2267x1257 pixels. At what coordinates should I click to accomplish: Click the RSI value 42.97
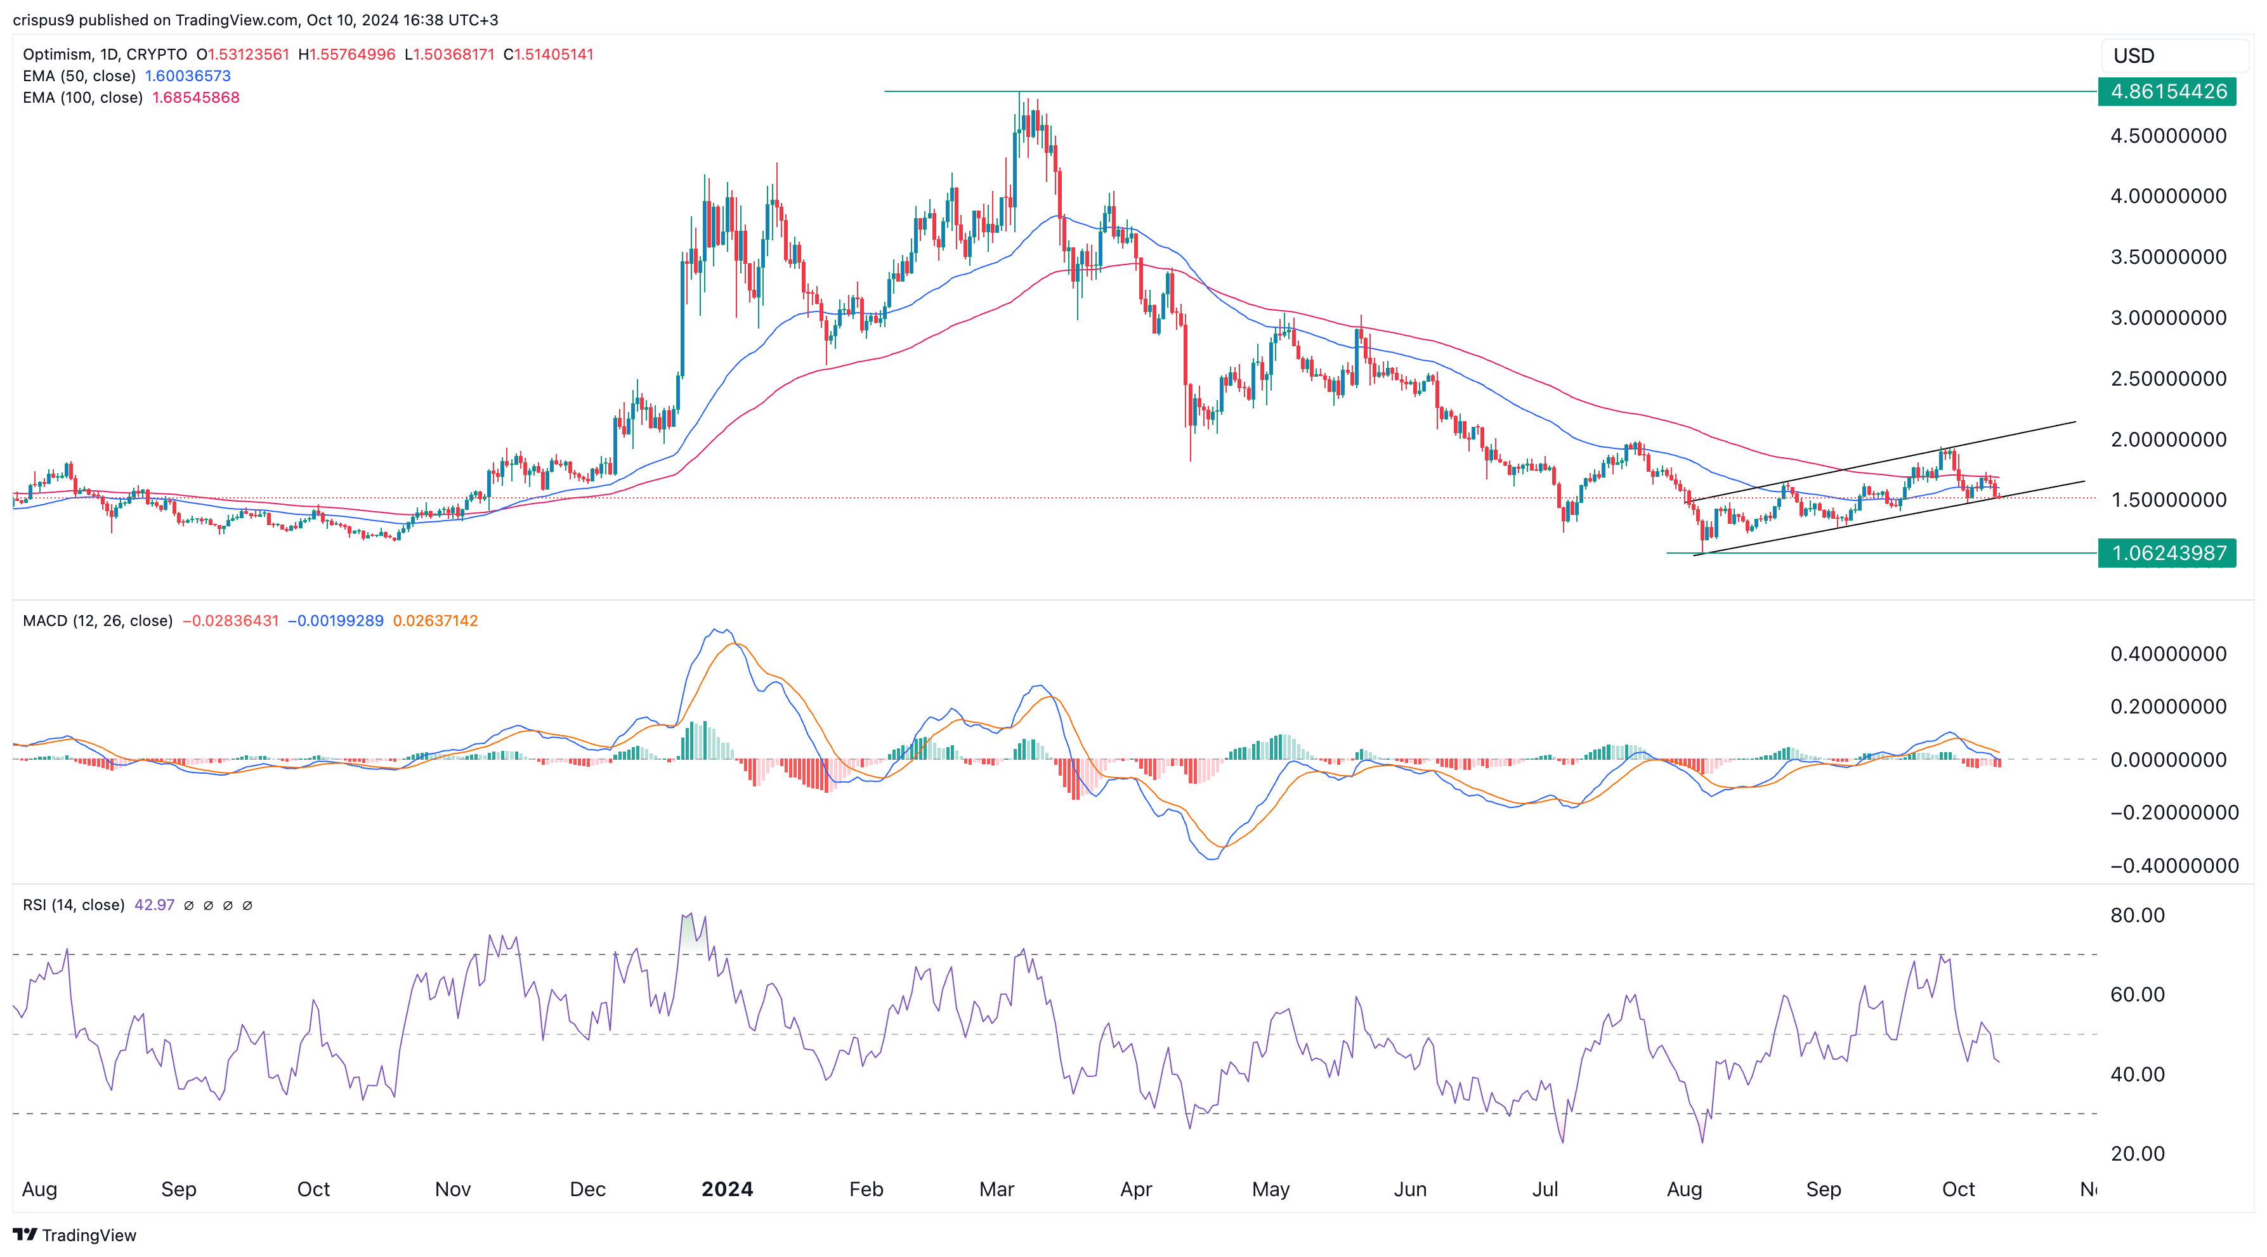[x=154, y=905]
